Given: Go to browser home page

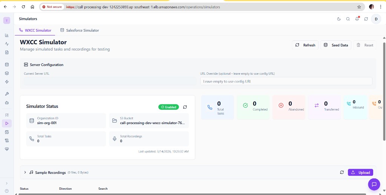Looking at the screenshot, I should (x=32, y=7).
